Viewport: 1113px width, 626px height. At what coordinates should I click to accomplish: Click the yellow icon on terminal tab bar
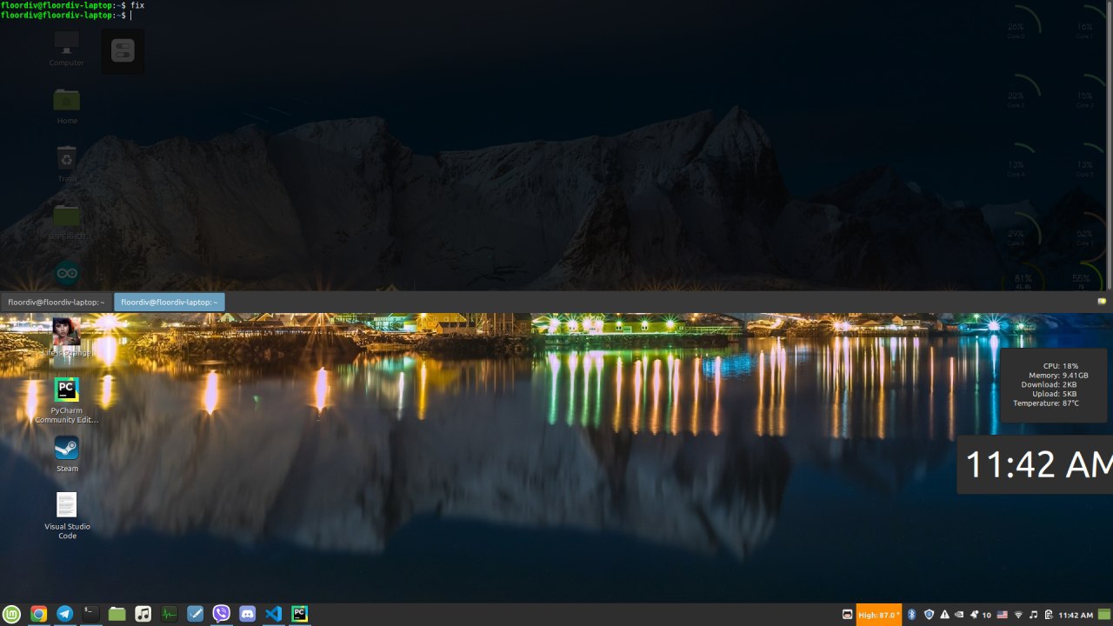coord(1102,301)
